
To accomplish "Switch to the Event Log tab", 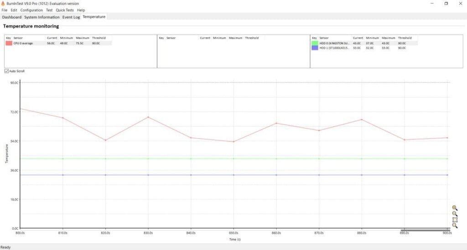I will [71, 17].
